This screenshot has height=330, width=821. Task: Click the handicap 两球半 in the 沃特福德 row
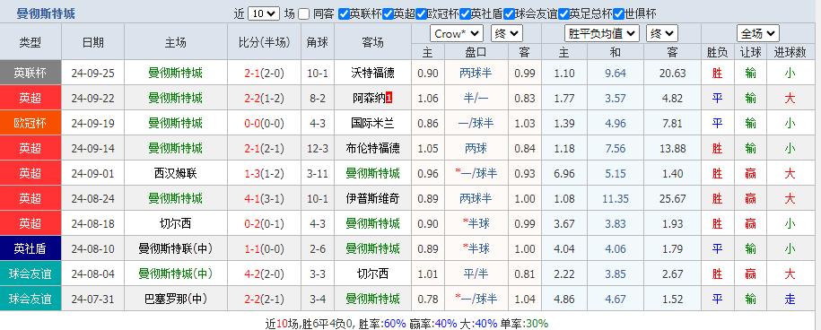coord(476,74)
